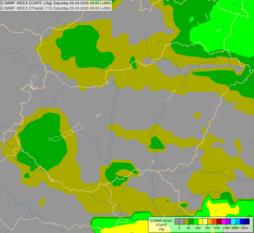Click the olive swatch in the DCAPE legend
Screen dimensions: 254x233
[186, 221]
